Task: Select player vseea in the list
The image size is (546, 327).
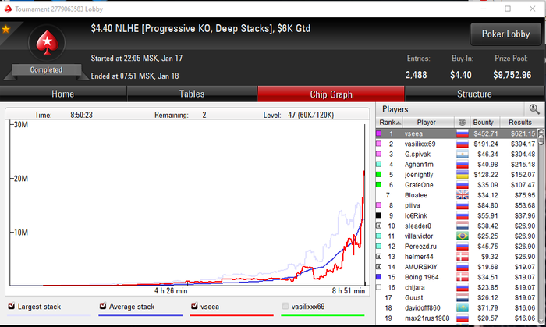Action: (457, 133)
